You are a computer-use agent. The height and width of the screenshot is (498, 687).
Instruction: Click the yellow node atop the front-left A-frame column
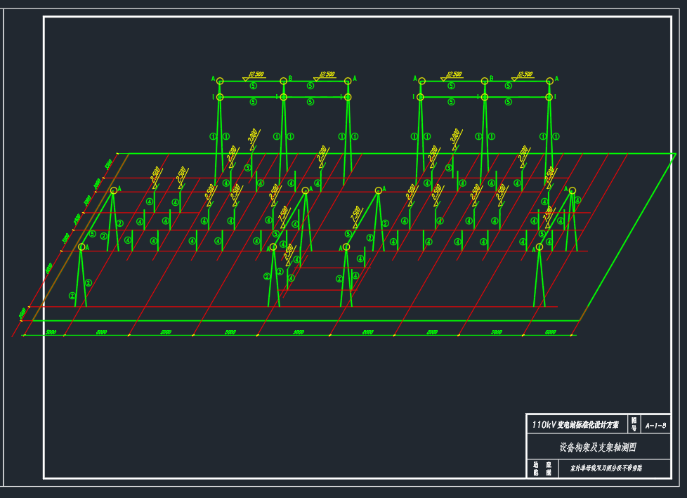pos(81,247)
